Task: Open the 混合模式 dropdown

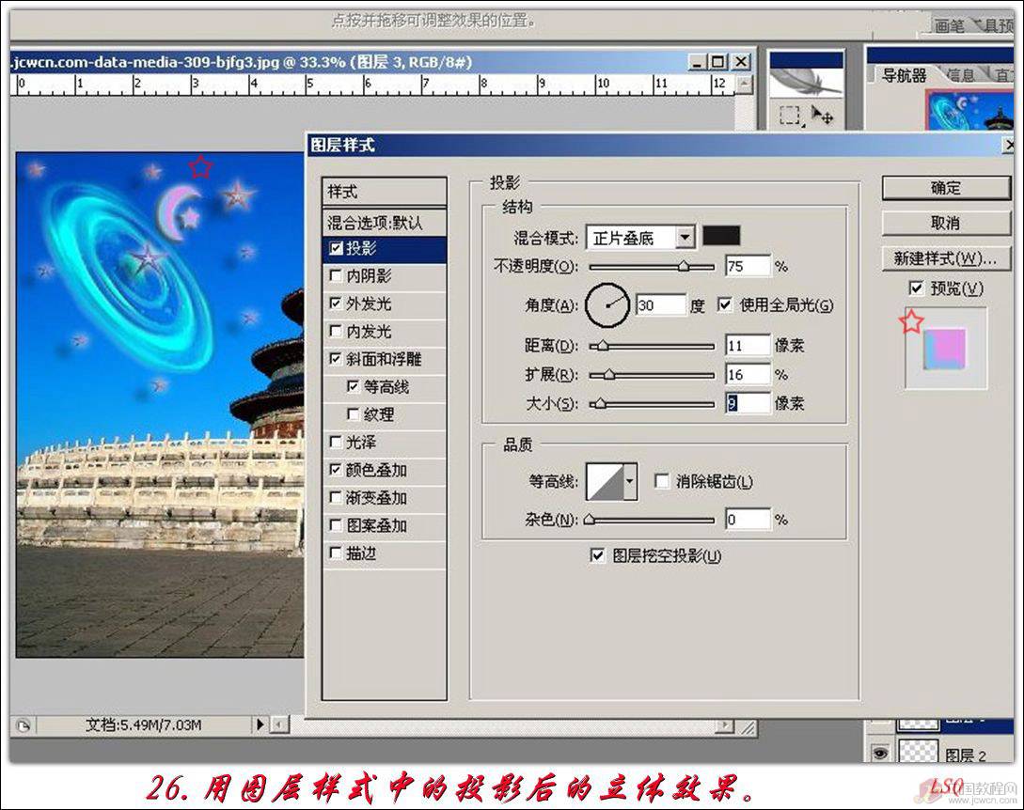Action: pos(685,237)
